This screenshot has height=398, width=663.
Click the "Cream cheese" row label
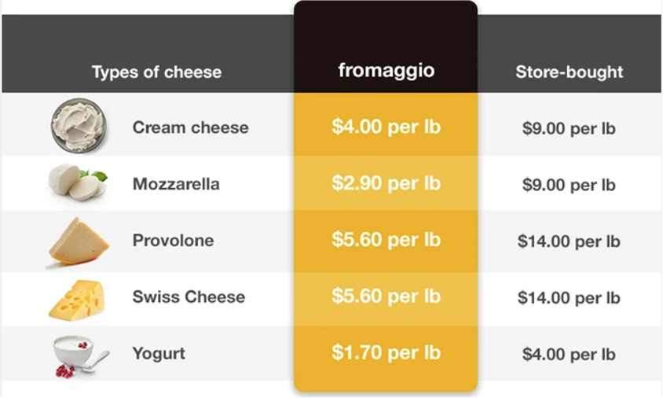coord(190,127)
